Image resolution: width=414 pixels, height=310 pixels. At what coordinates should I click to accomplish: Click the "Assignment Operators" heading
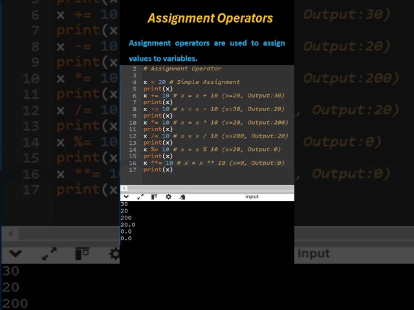coord(210,18)
